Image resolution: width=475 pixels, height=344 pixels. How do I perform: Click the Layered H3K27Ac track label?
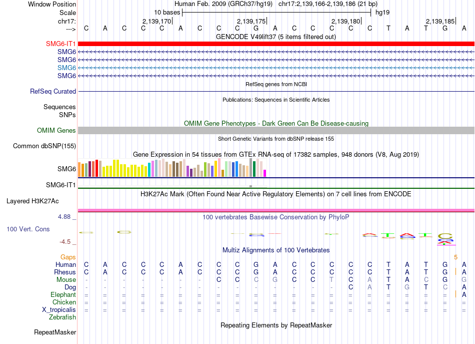pyautogui.click(x=32, y=201)
